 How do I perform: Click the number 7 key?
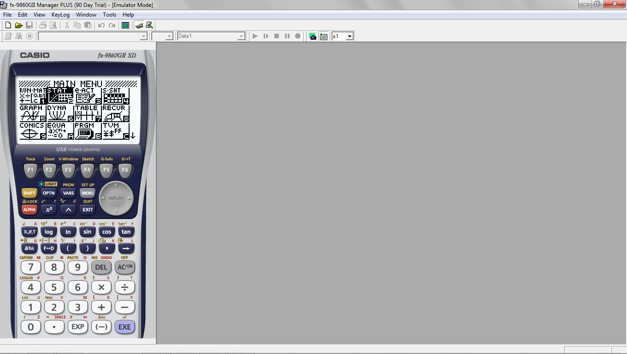(31, 267)
